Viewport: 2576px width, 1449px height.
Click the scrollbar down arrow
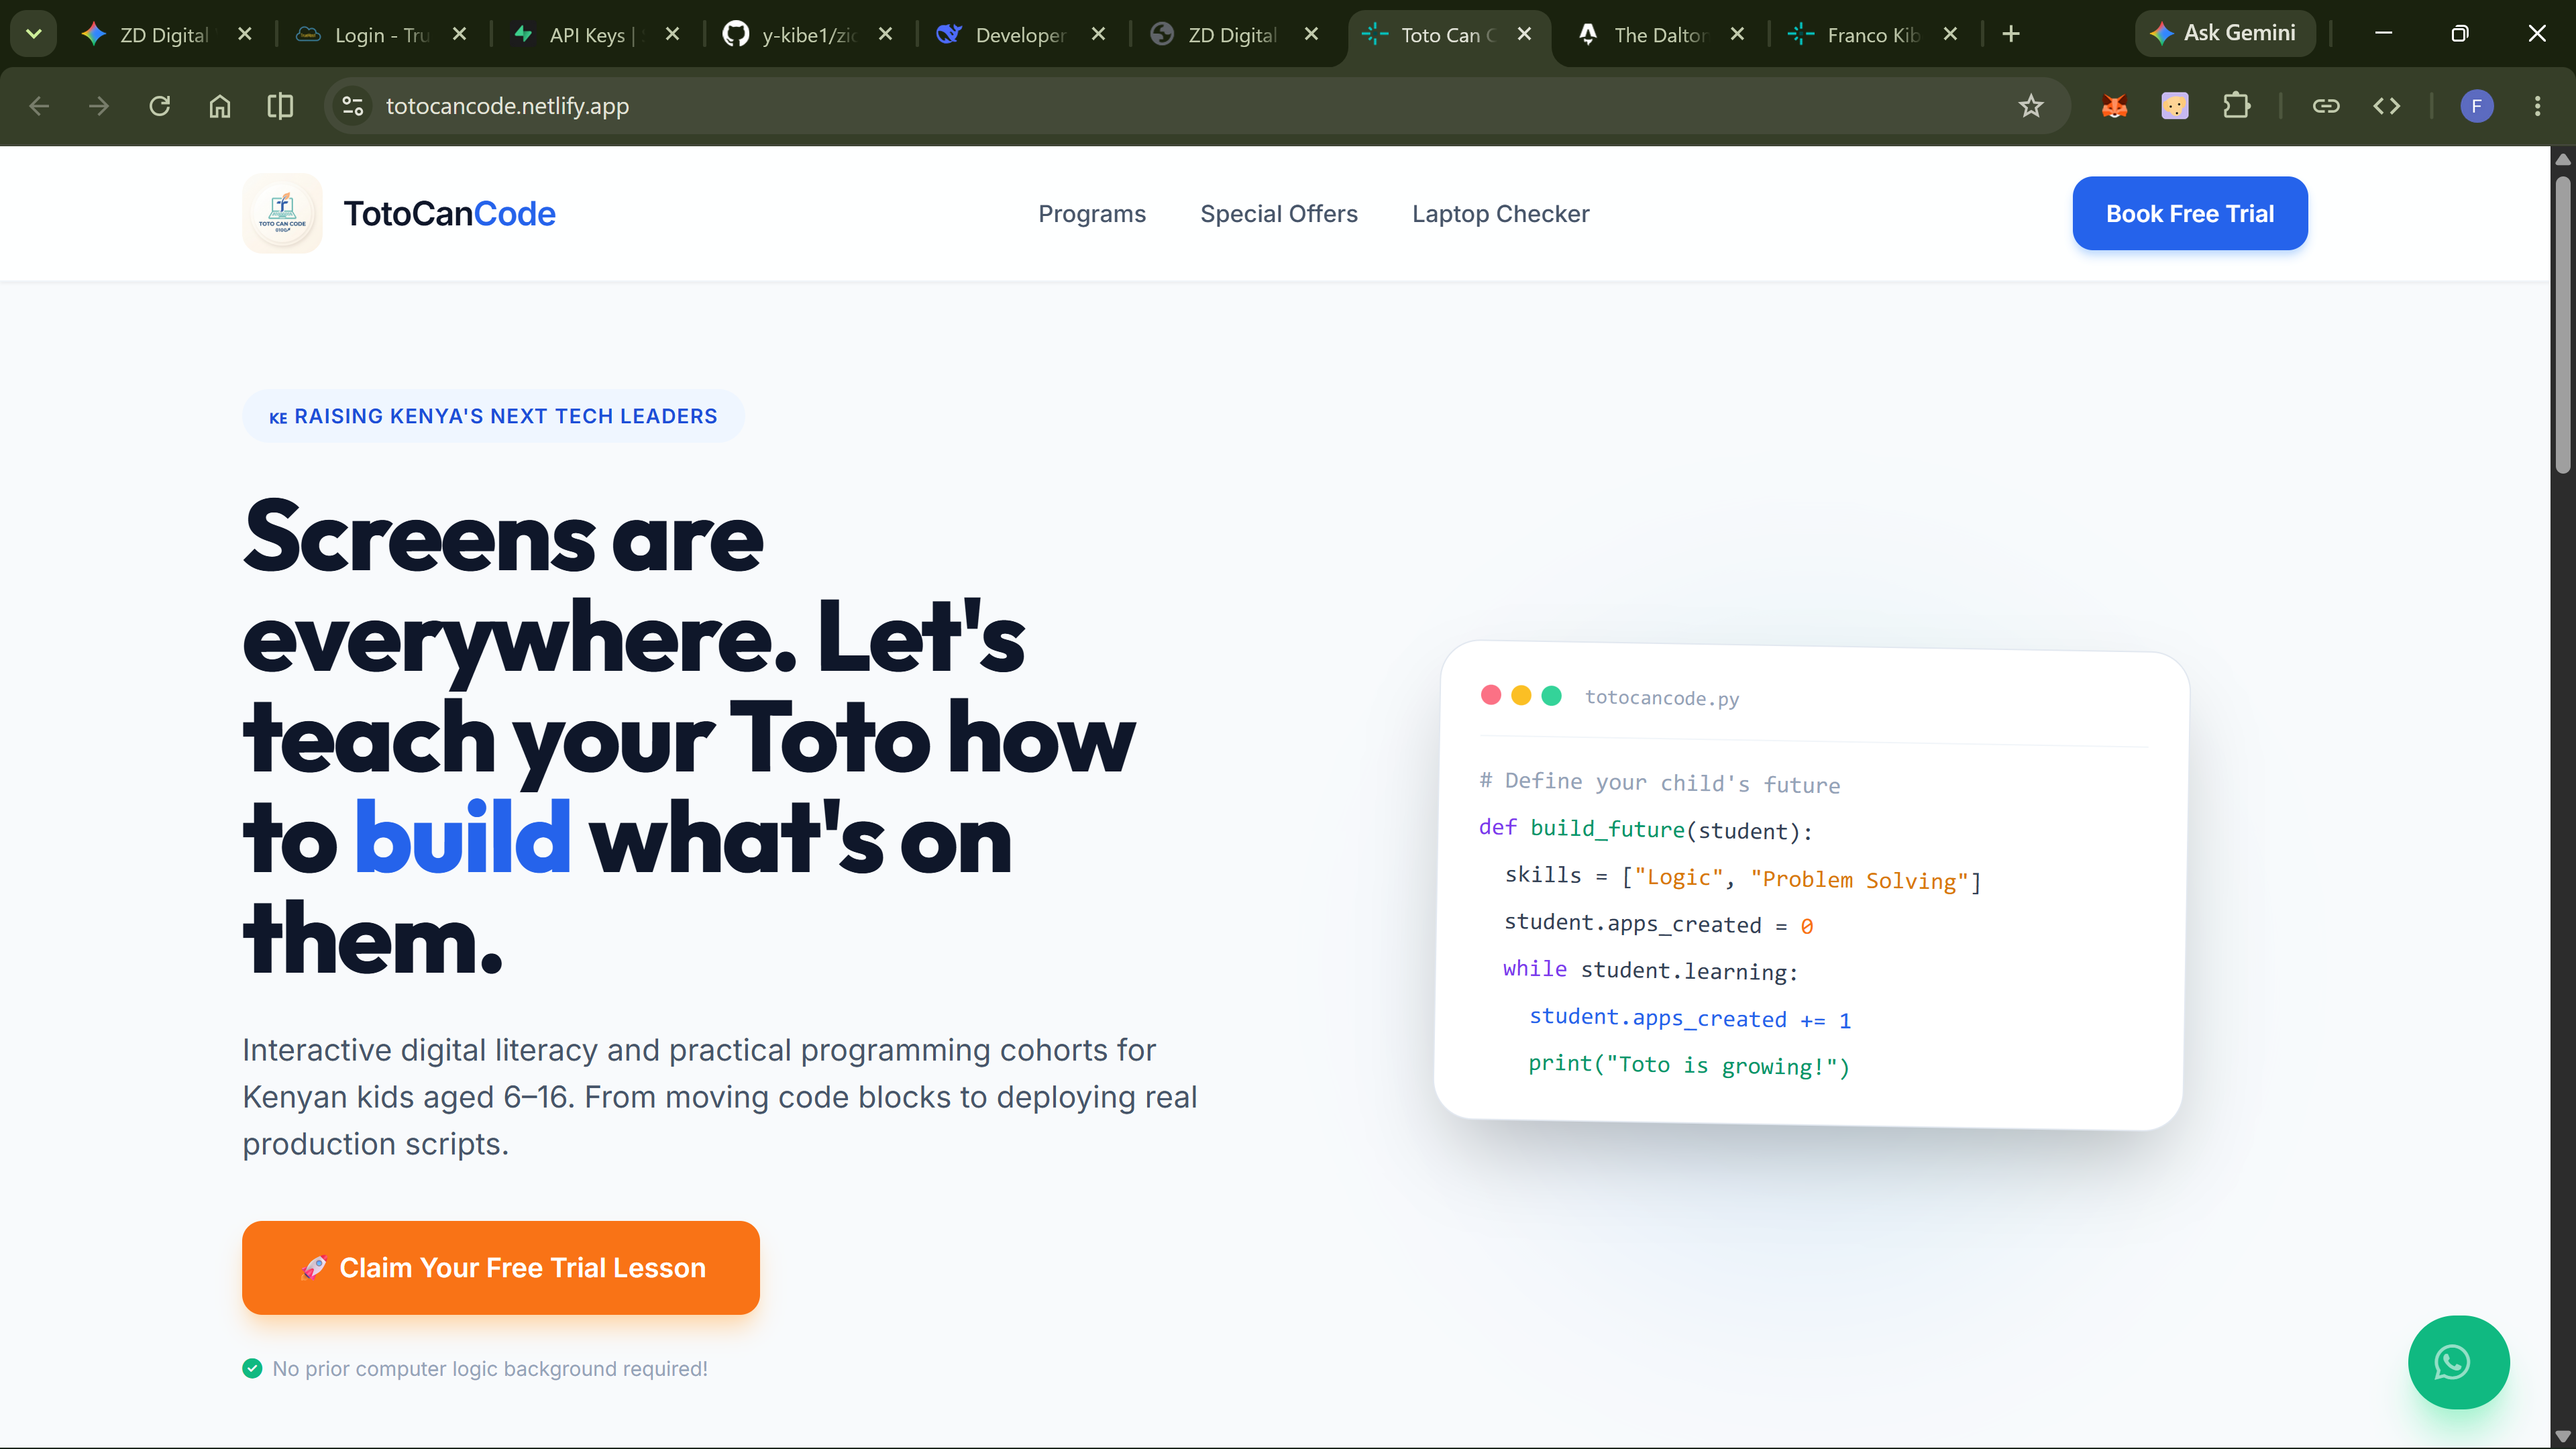pyautogui.click(x=2563, y=1437)
